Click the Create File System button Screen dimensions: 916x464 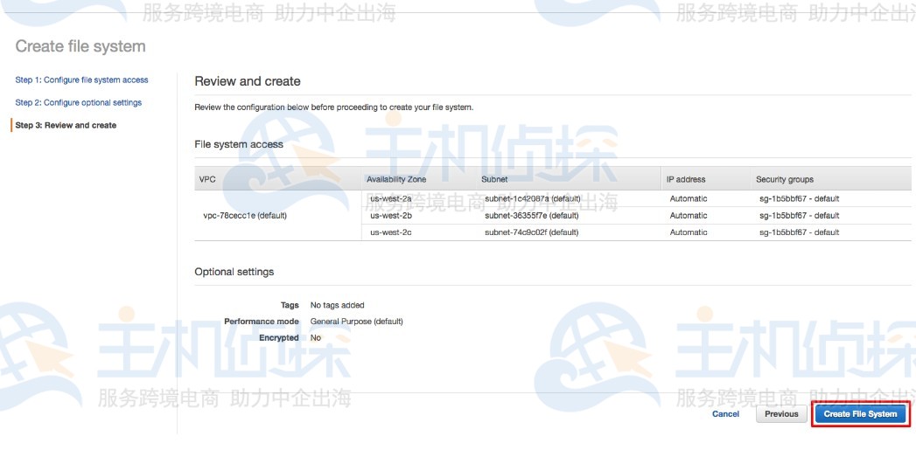point(860,414)
